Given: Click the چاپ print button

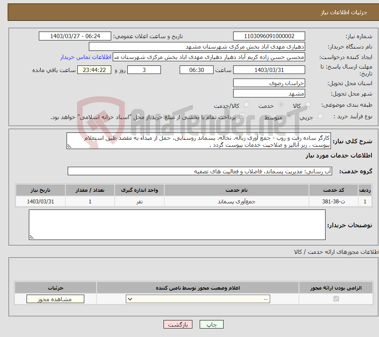Looking at the screenshot, I should (212, 324).
